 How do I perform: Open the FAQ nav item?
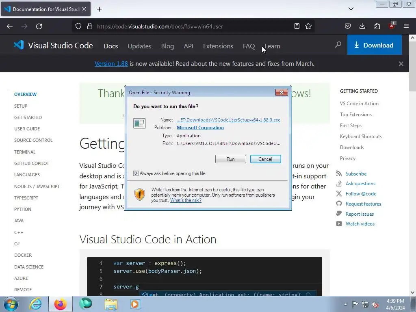coord(249,46)
